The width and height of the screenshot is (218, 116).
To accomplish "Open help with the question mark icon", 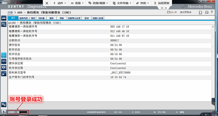I will [x=212, y=12].
